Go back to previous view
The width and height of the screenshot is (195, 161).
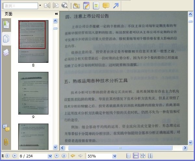coord(73,156)
